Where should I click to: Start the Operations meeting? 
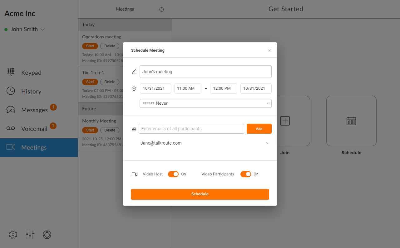[90, 46]
